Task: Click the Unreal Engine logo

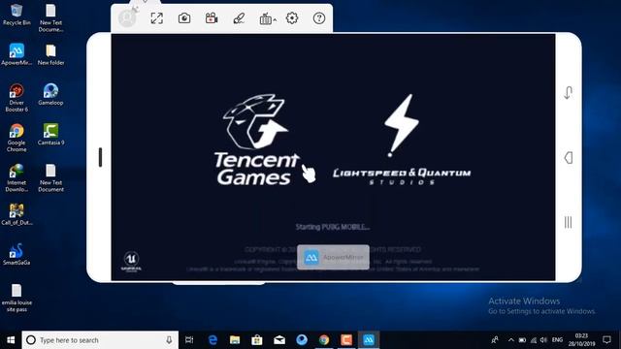Action: click(131, 262)
